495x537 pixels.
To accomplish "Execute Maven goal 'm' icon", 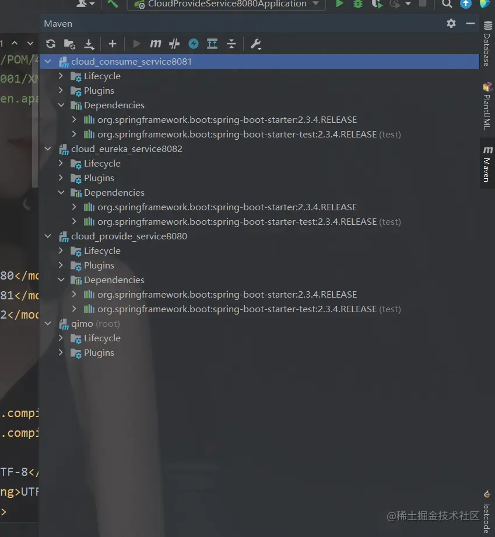I will coord(156,44).
